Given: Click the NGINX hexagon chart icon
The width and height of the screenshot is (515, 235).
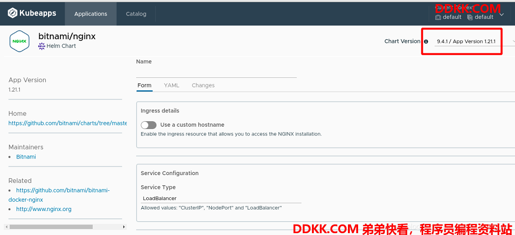Looking at the screenshot, I should [x=20, y=41].
